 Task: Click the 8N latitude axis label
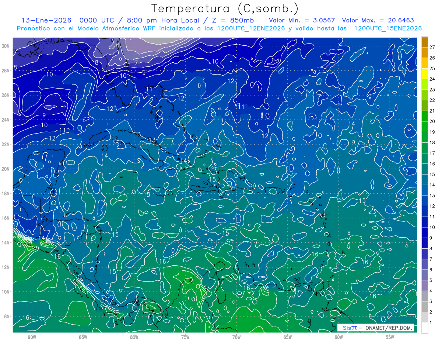pos(7,316)
